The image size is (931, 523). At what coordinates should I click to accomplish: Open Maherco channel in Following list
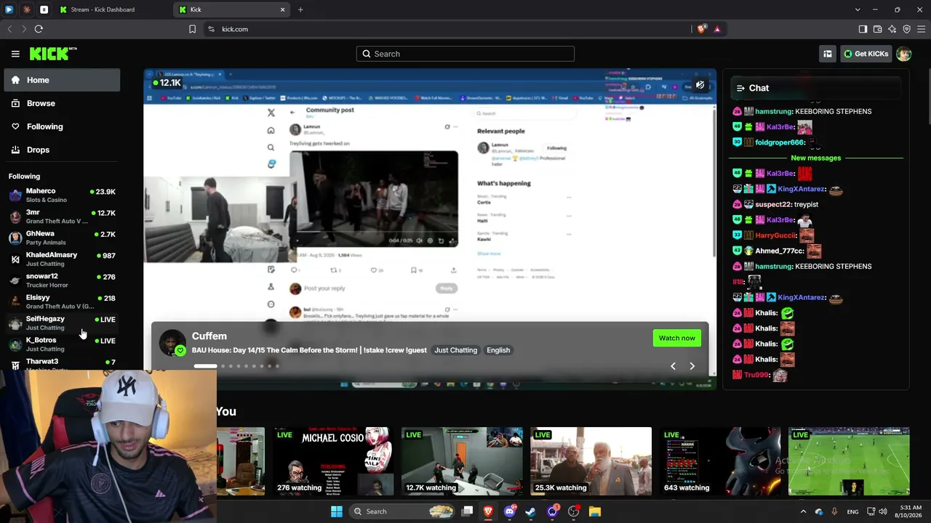(62, 195)
